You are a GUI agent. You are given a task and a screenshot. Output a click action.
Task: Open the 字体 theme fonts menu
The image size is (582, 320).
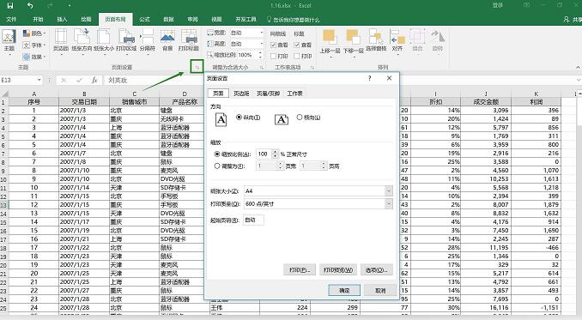[x=34, y=45]
